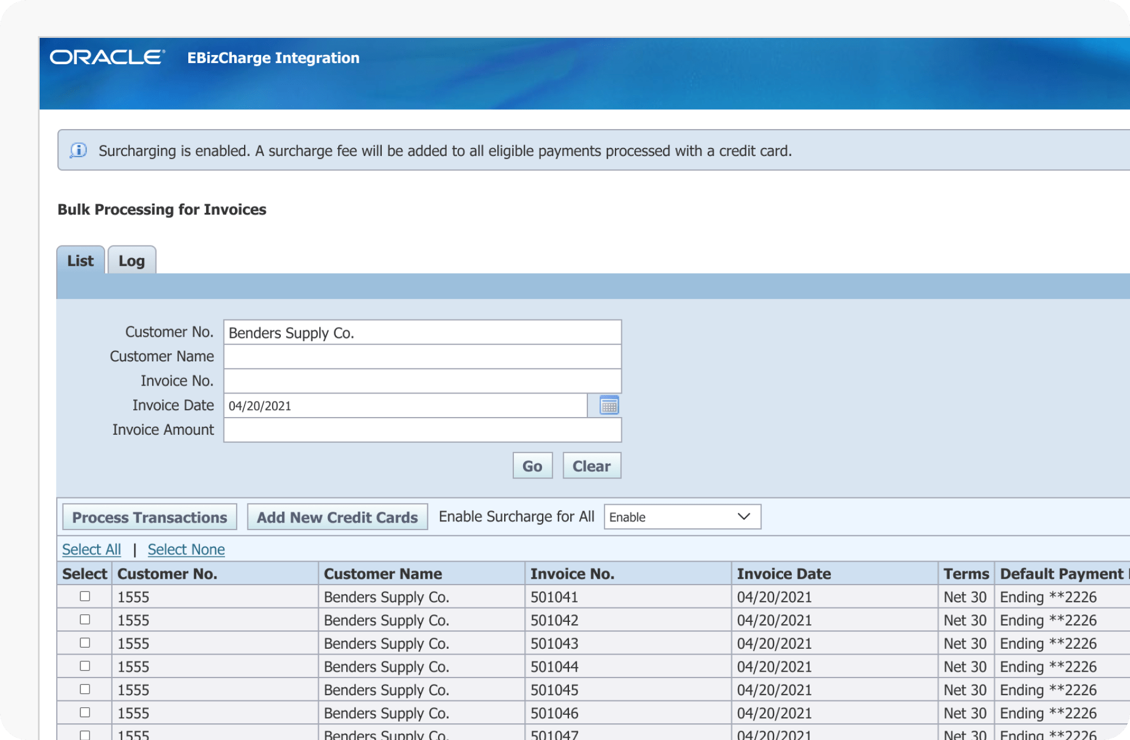Click the Select column header
Image resolution: width=1130 pixels, height=740 pixels.
[84, 574]
